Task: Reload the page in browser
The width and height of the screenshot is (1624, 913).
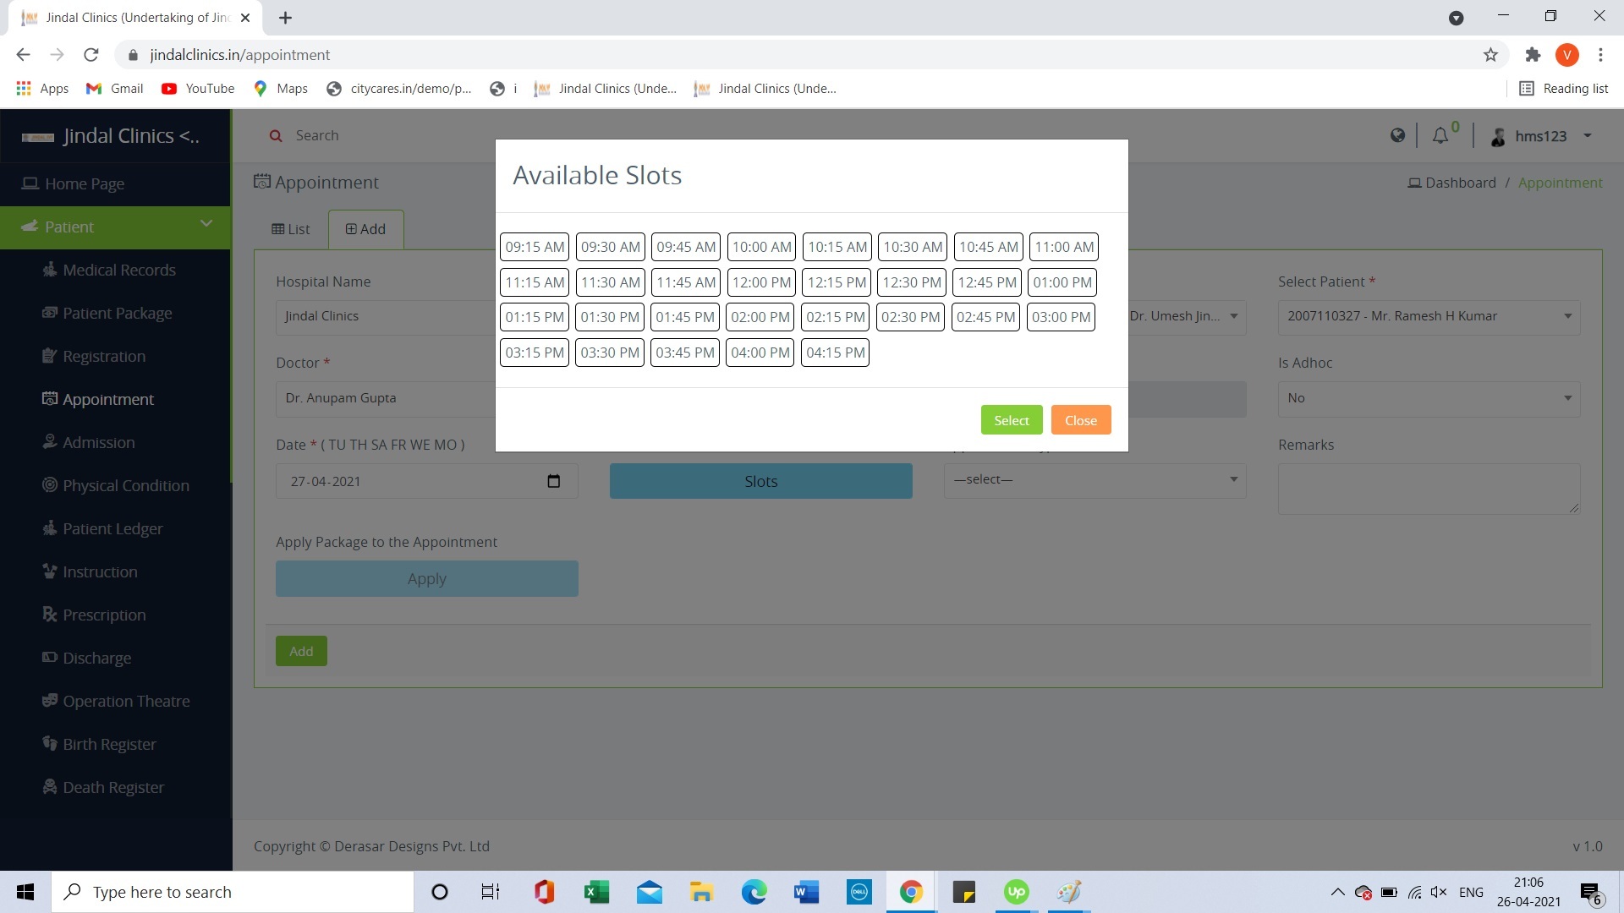Action: point(91,55)
